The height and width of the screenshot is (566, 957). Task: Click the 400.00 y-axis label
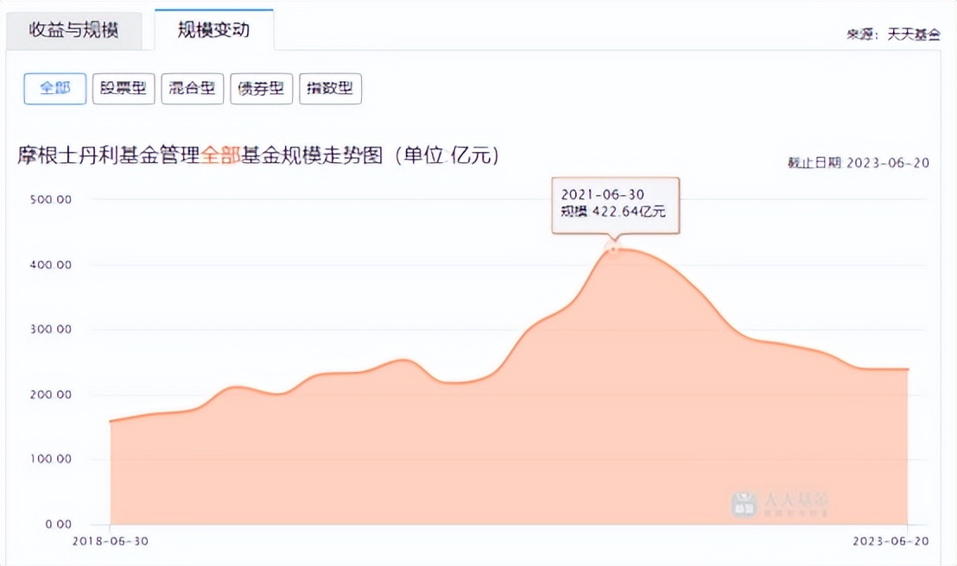point(51,265)
